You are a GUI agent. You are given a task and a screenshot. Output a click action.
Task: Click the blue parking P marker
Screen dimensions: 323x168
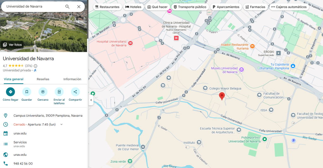[x=294, y=141]
